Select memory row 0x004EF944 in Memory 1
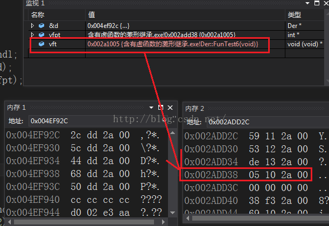329x226 pixels. (x=83, y=213)
